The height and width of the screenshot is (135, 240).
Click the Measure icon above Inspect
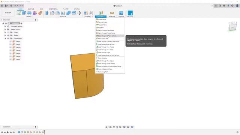(x=112, y=13)
